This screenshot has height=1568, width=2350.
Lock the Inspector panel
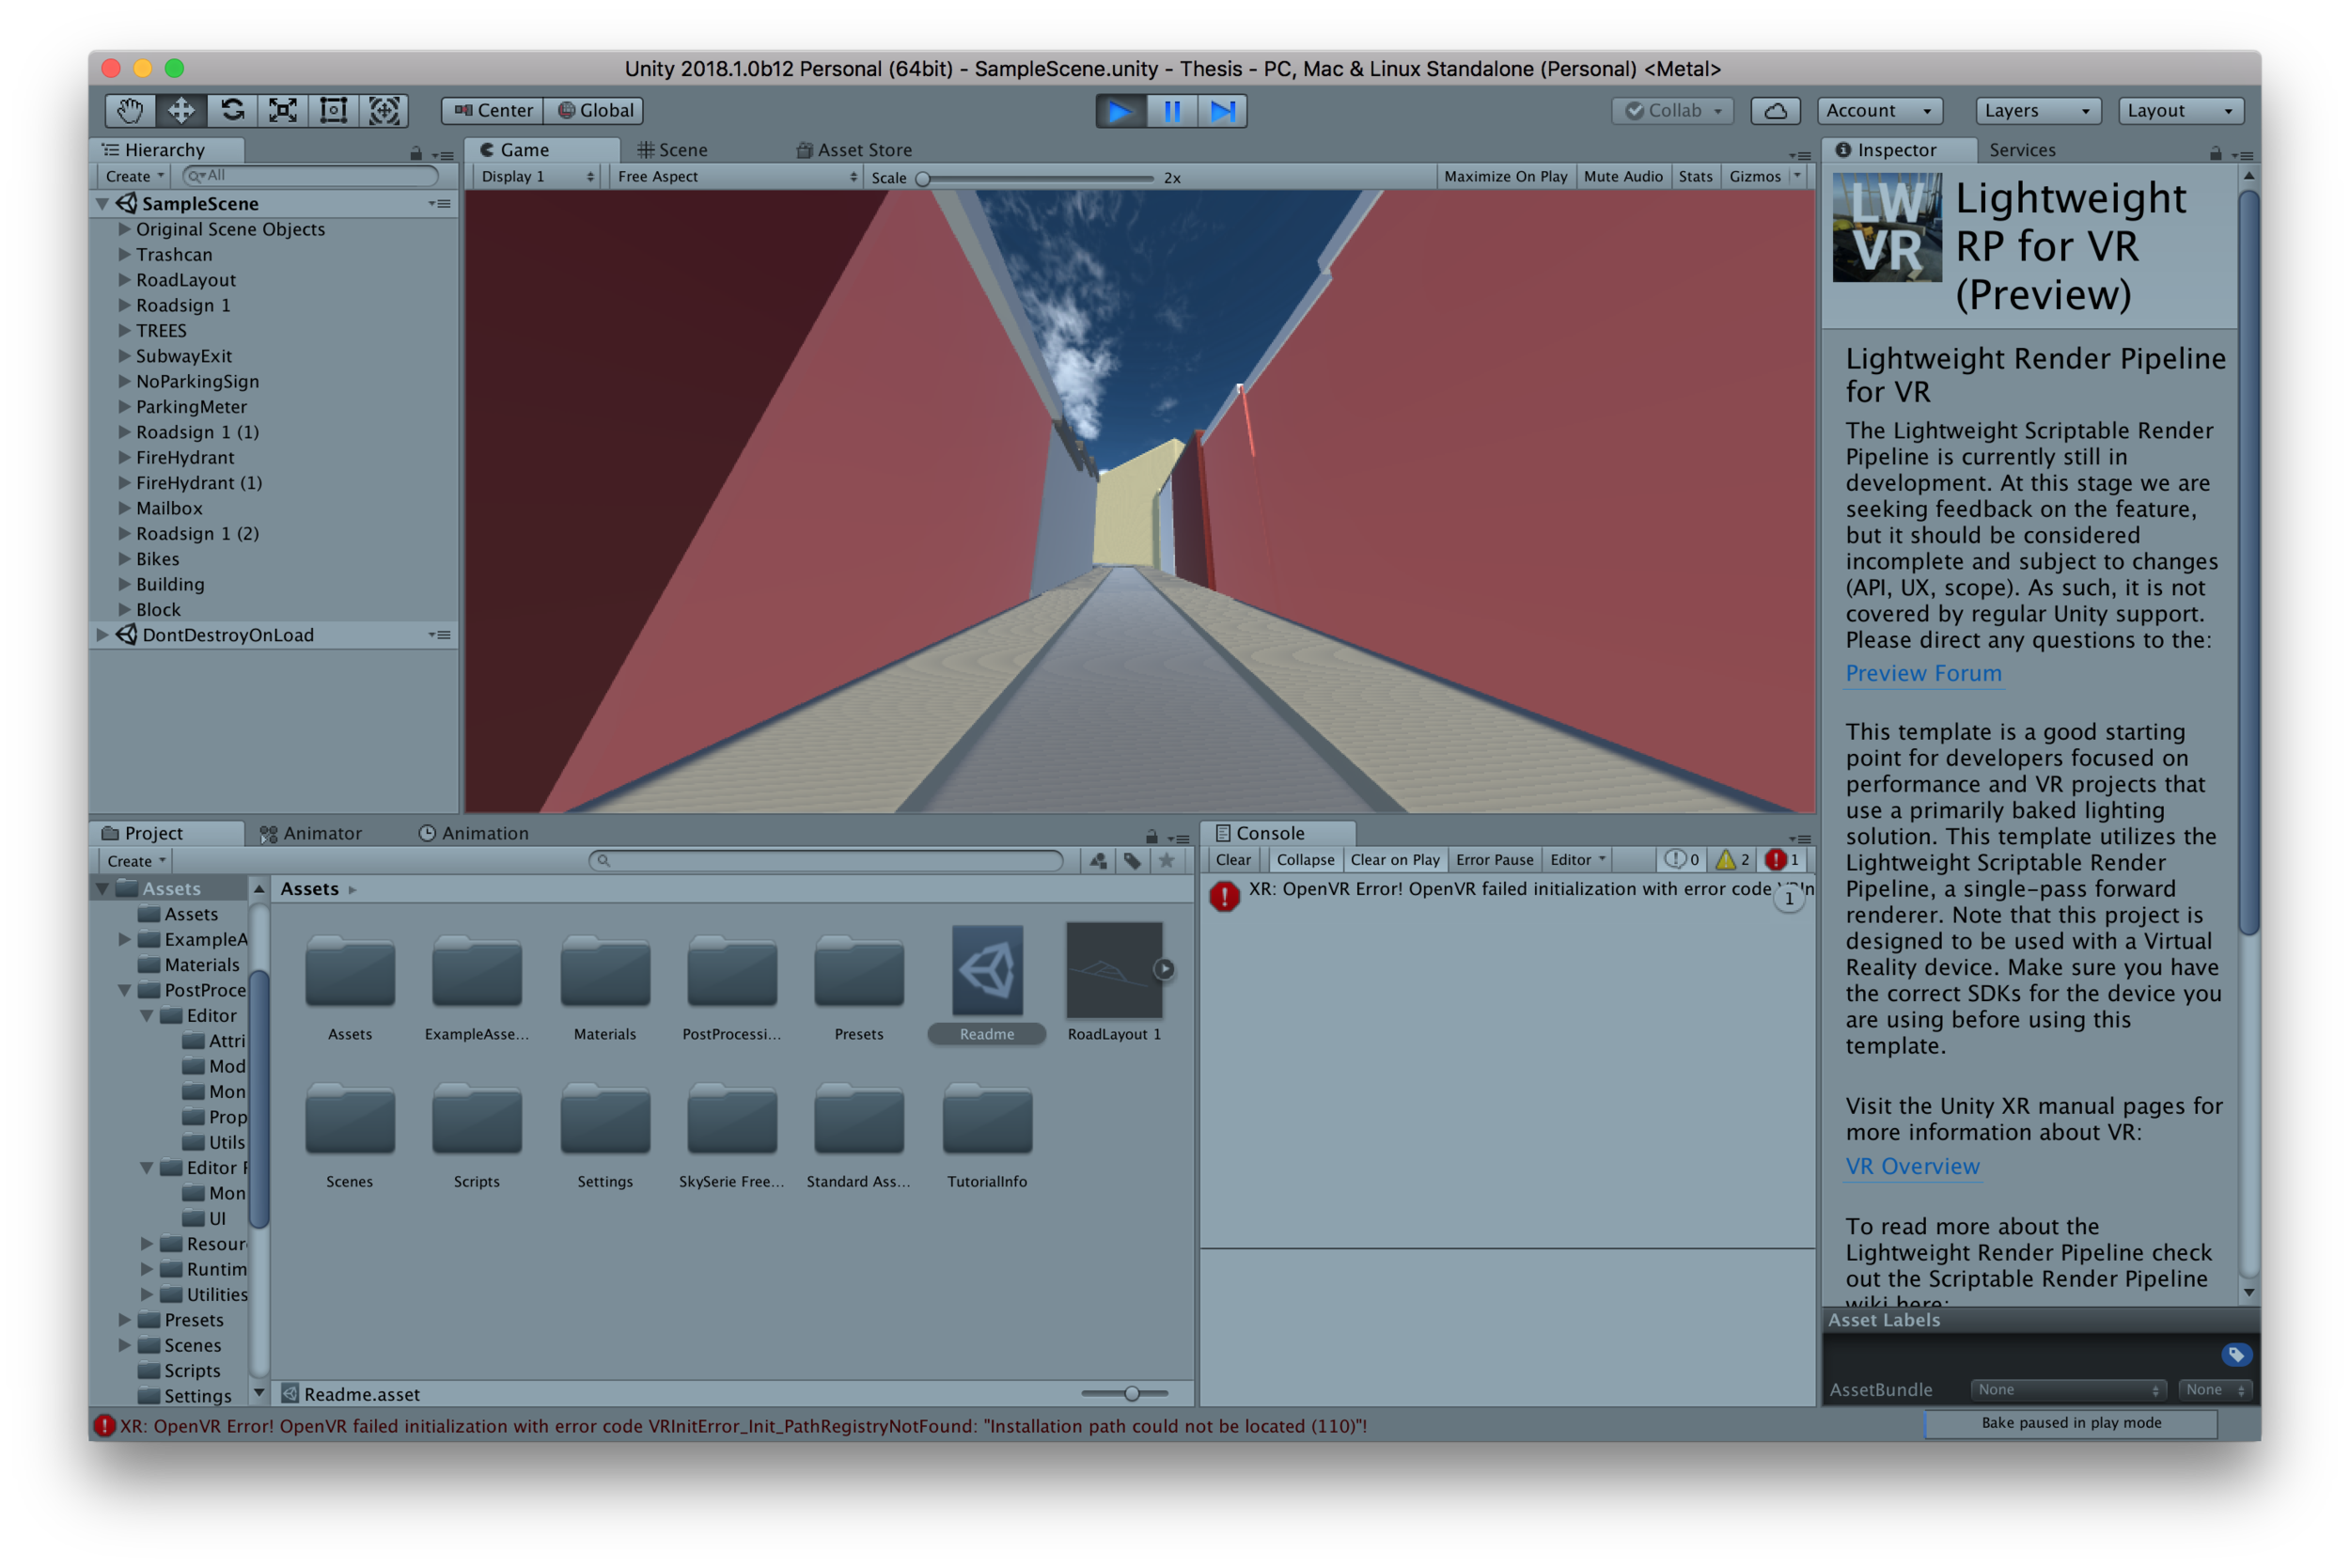(x=2214, y=153)
